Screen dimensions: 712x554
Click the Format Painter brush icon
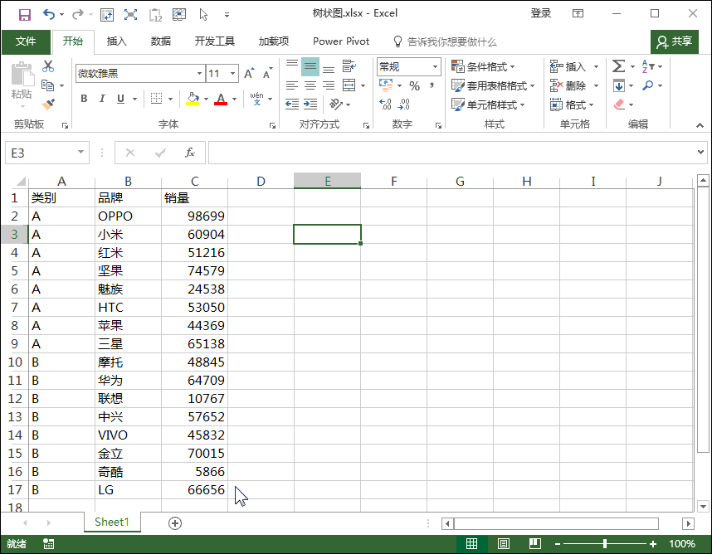[48, 104]
